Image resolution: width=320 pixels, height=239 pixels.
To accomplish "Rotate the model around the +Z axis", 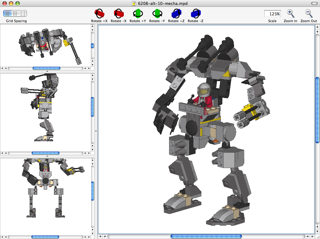I will pos(176,14).
